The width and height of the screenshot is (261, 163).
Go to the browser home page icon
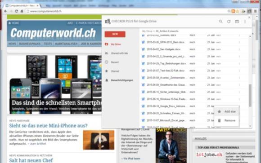point(22,11)
